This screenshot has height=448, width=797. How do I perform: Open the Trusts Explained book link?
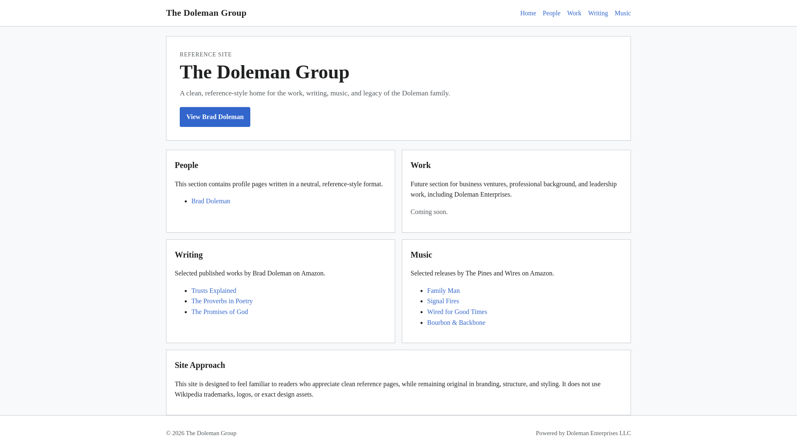coord(214,291)
